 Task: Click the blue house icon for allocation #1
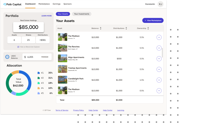39,73
